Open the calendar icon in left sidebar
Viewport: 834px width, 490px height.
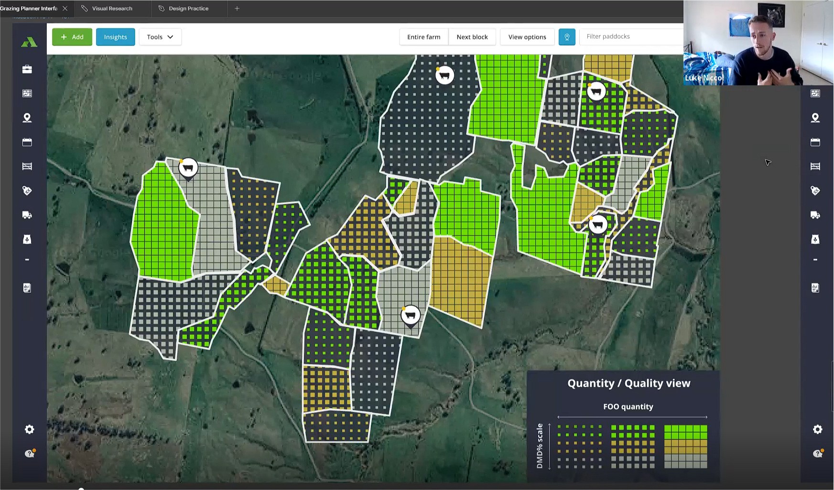(27, 142)
